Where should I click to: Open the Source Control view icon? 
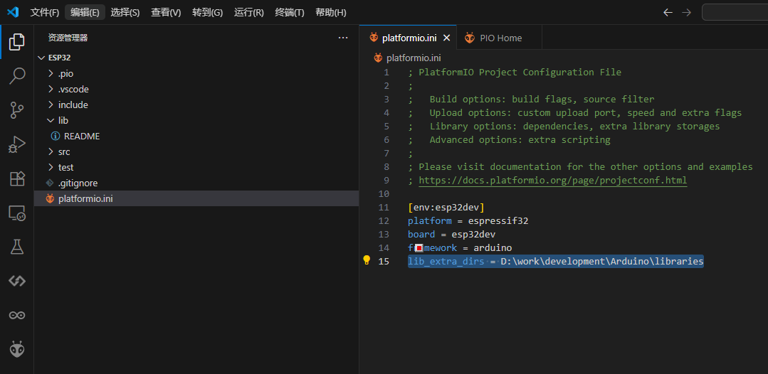[x=17, y=110]
